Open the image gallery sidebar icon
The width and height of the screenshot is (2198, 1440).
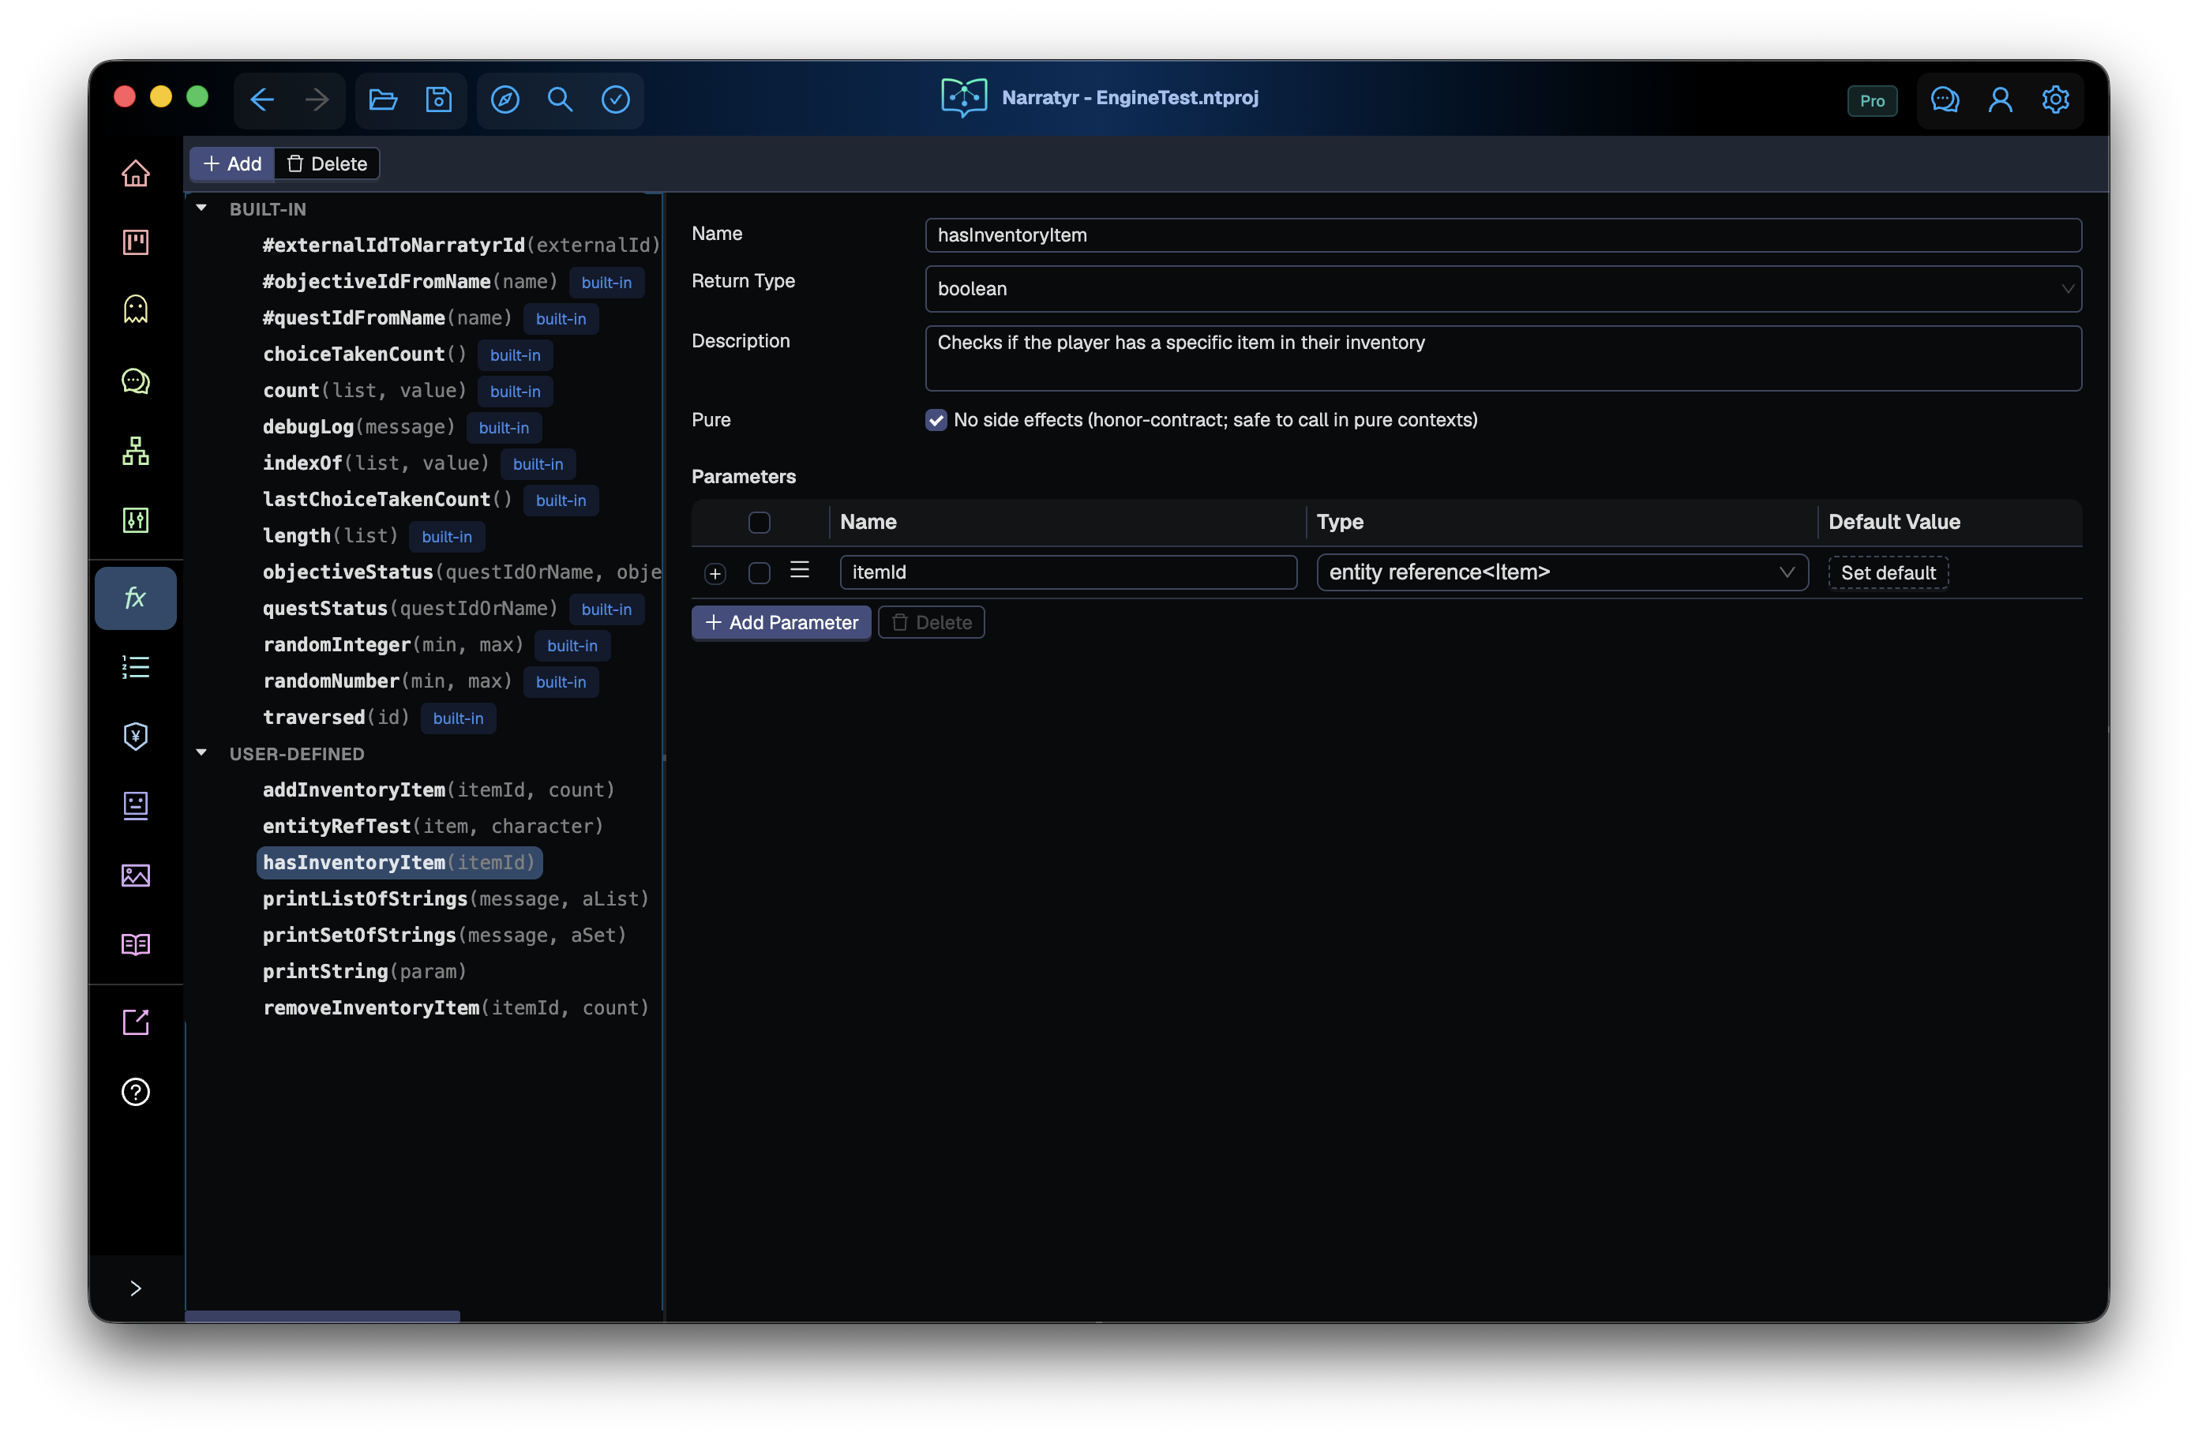(136, 875)
